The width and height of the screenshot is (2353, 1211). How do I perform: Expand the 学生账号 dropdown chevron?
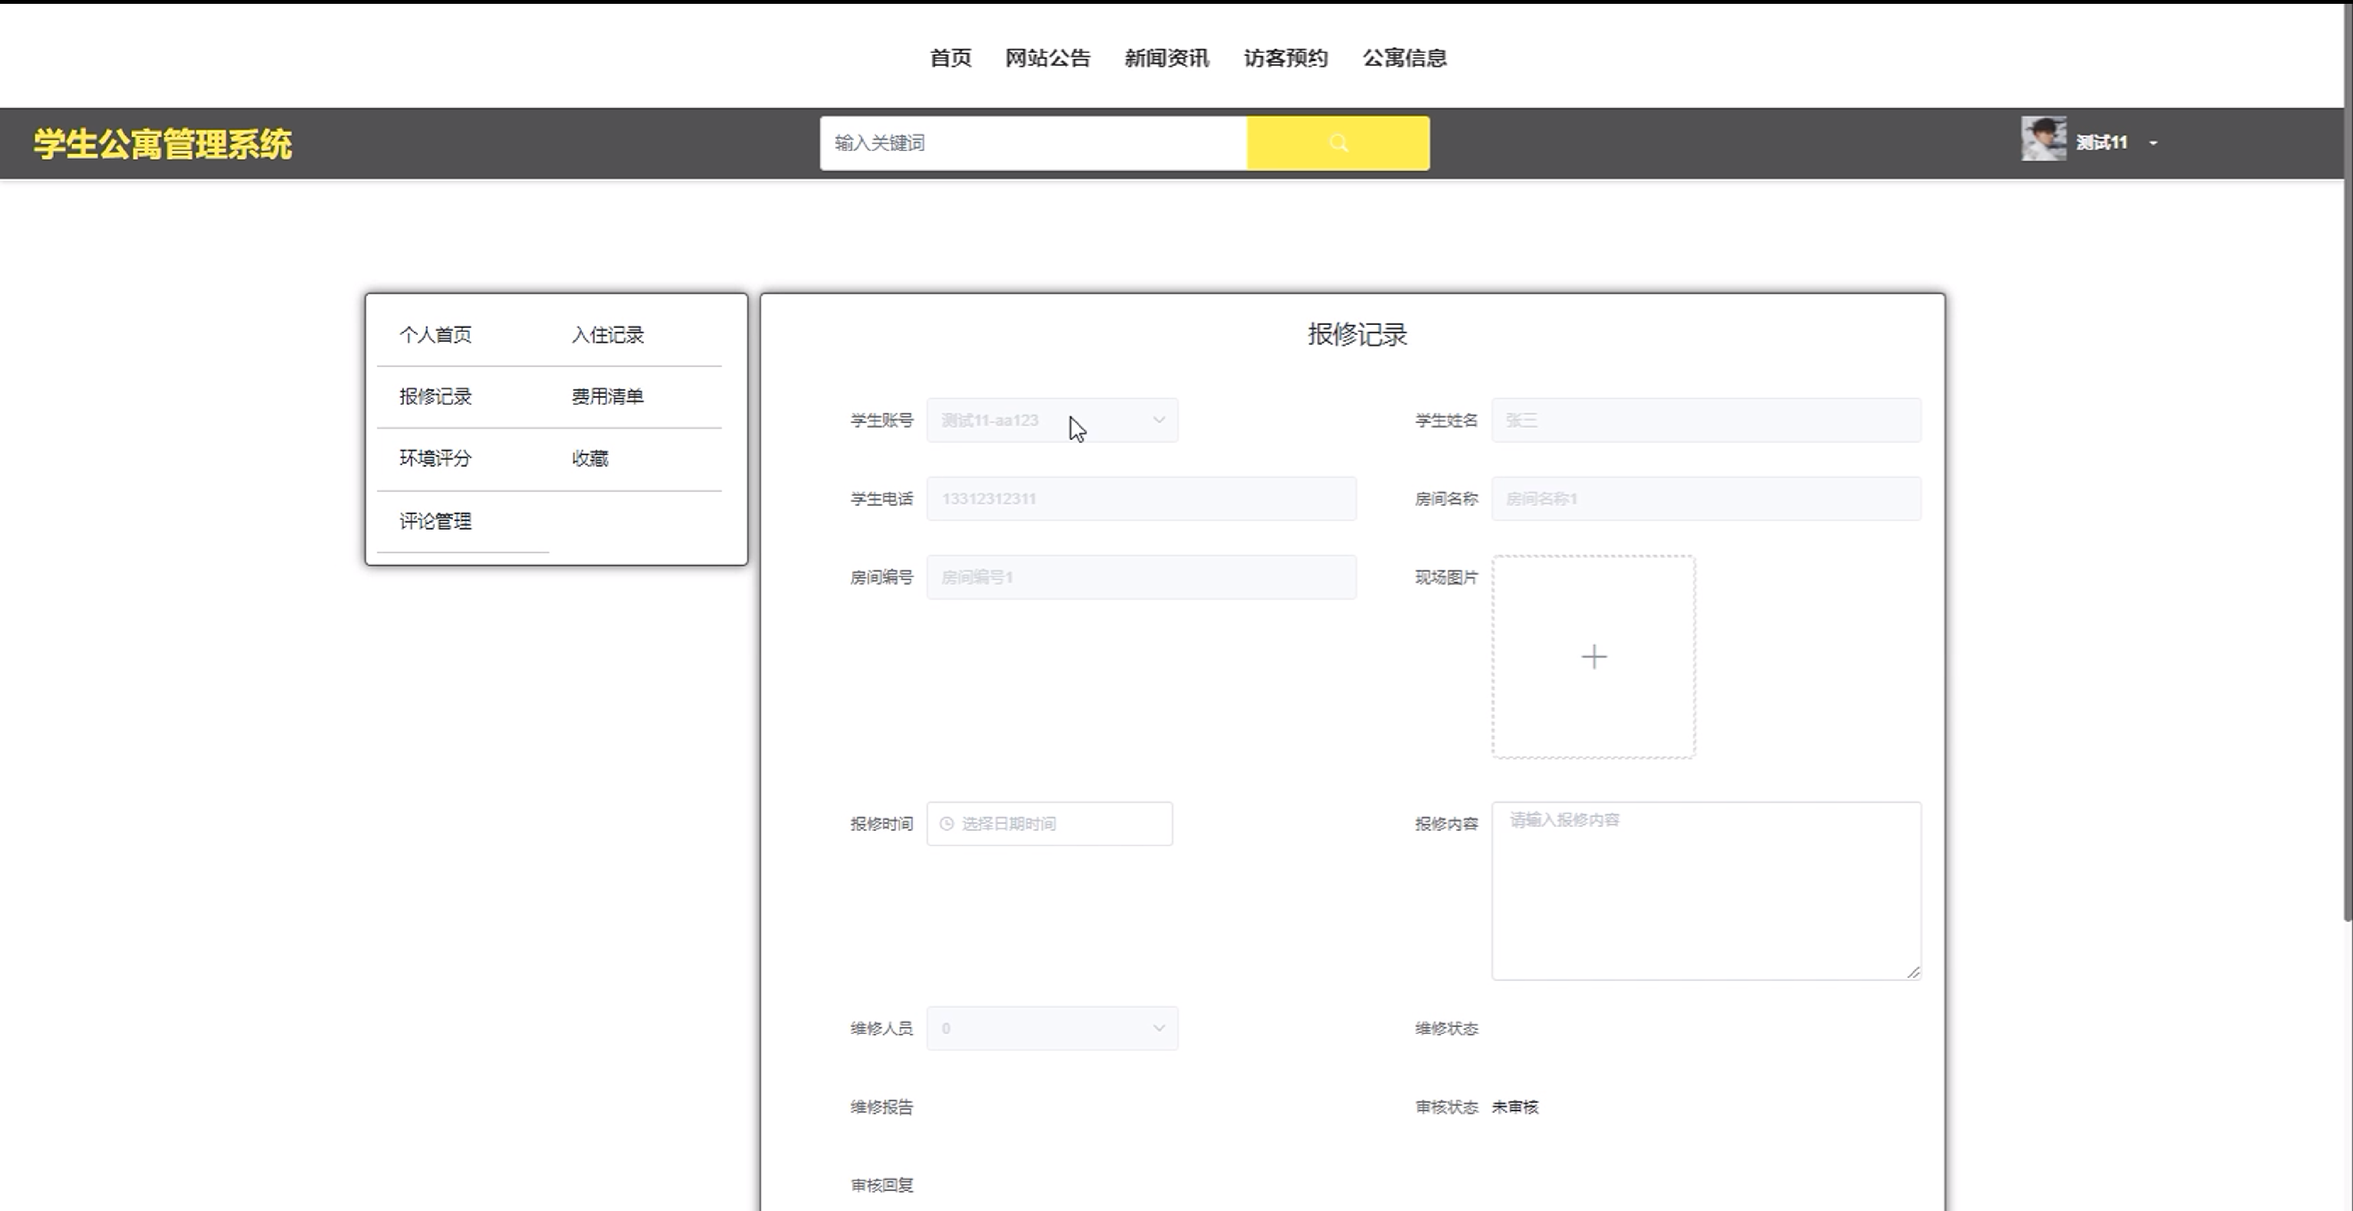click(1158, 420)
